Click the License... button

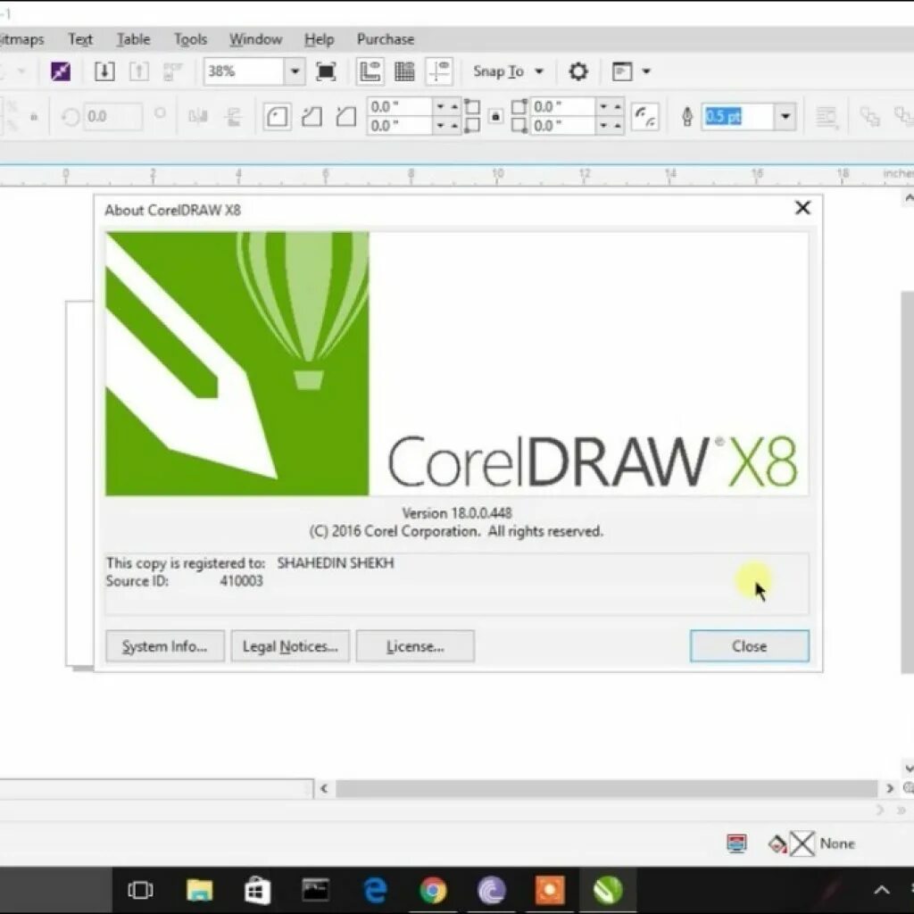[x=415, y=646]
